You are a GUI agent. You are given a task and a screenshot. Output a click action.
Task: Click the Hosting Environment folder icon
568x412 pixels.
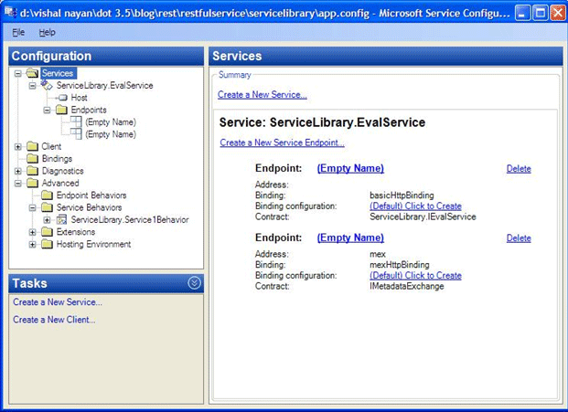(47, 244)
